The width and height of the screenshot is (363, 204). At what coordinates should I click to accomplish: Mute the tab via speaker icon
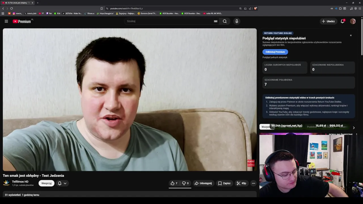pos(6,3)
